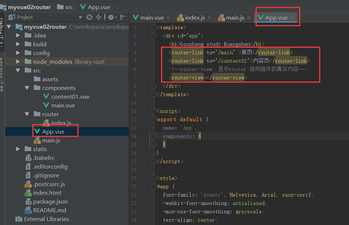Select content01.vue in the project tree
Viewport: 349px width, 225px height.
coord(70,96)
